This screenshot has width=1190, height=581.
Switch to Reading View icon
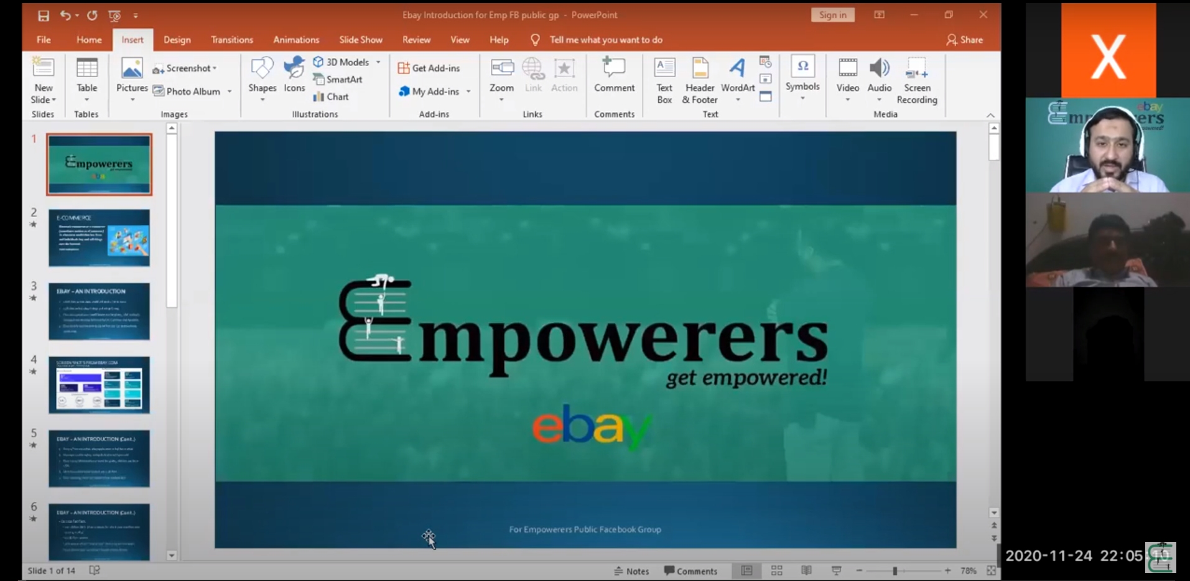[806, 570]
